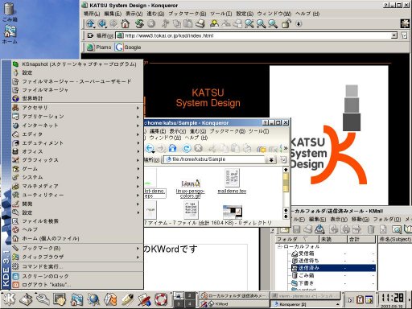Click the Home icon in the KATSU Konqueror toolbar
This screenshot has height=309, width=412.
coord(125,24)
